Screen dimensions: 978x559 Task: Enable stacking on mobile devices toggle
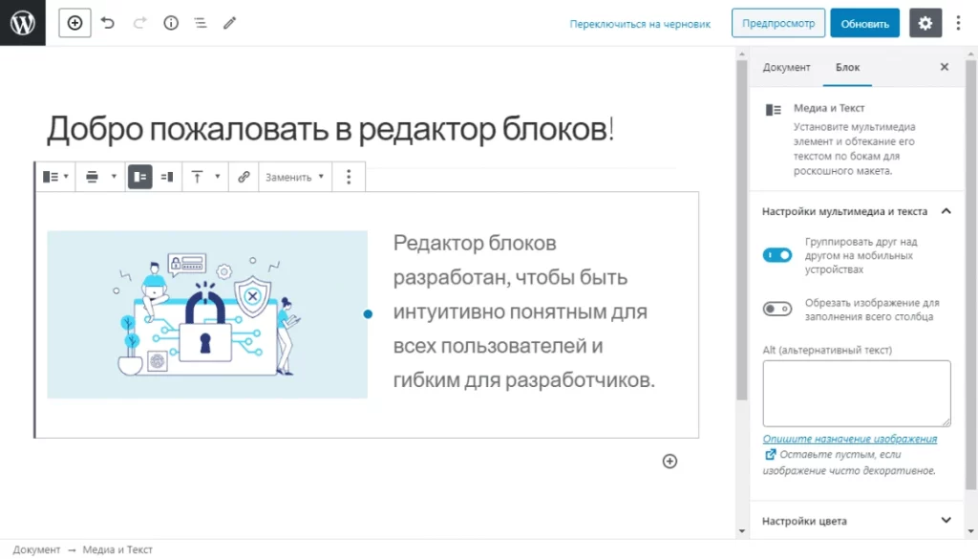[x=777, y=255]
